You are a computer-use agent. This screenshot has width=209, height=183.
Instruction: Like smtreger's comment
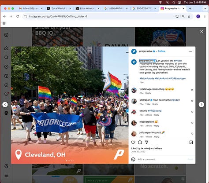(192, 101)
